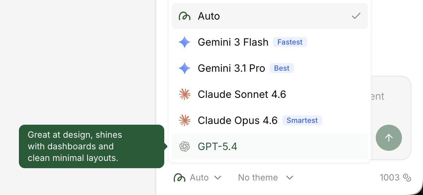
Task: Click the checkmark on the Auto row
Action: [x=356, y=16]
